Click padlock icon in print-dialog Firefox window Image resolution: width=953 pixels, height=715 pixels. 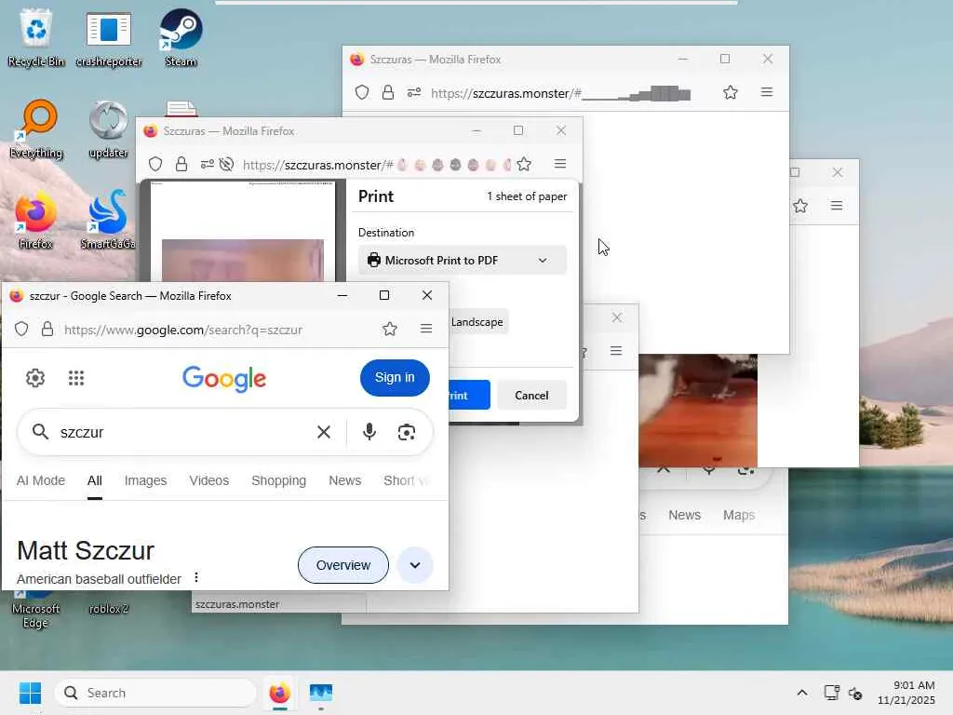[181, 164]
